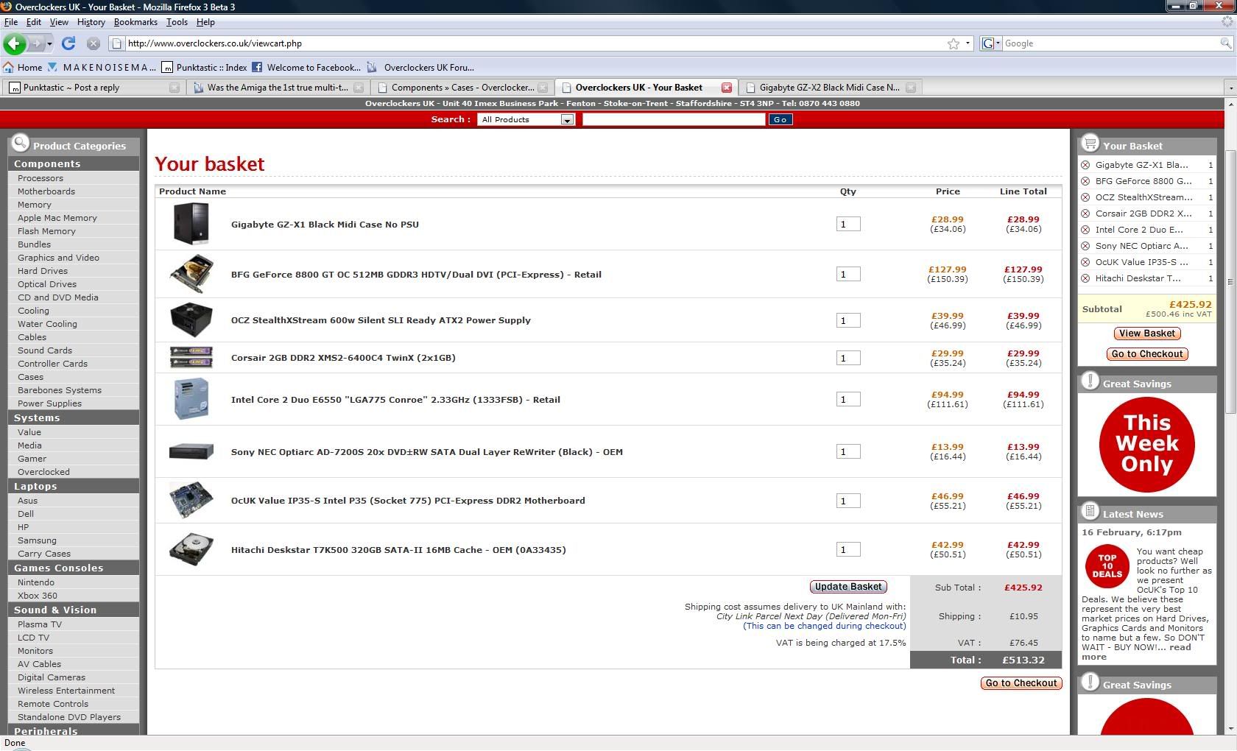This screenshot has height=751, width=1237.
Task: Switch to the Components » Cases tab
Action: (462, 88)
